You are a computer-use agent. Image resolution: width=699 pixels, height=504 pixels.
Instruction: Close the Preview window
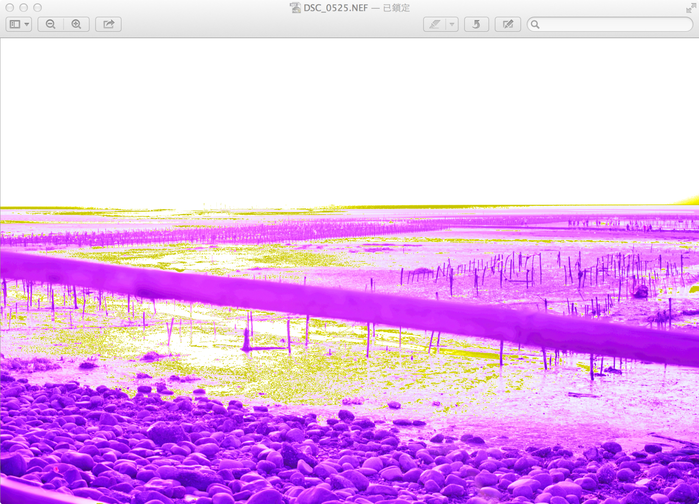(x=10, y=8)
